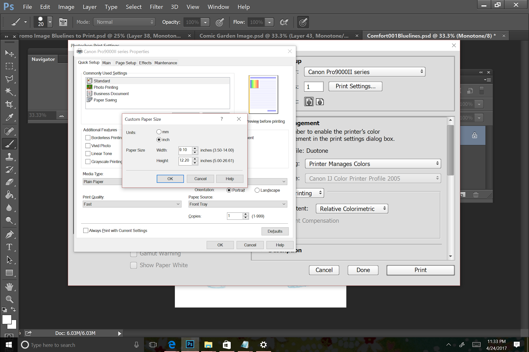Select the Hand tool
This screenshot has height=352, width=529.
coord(9,286)
